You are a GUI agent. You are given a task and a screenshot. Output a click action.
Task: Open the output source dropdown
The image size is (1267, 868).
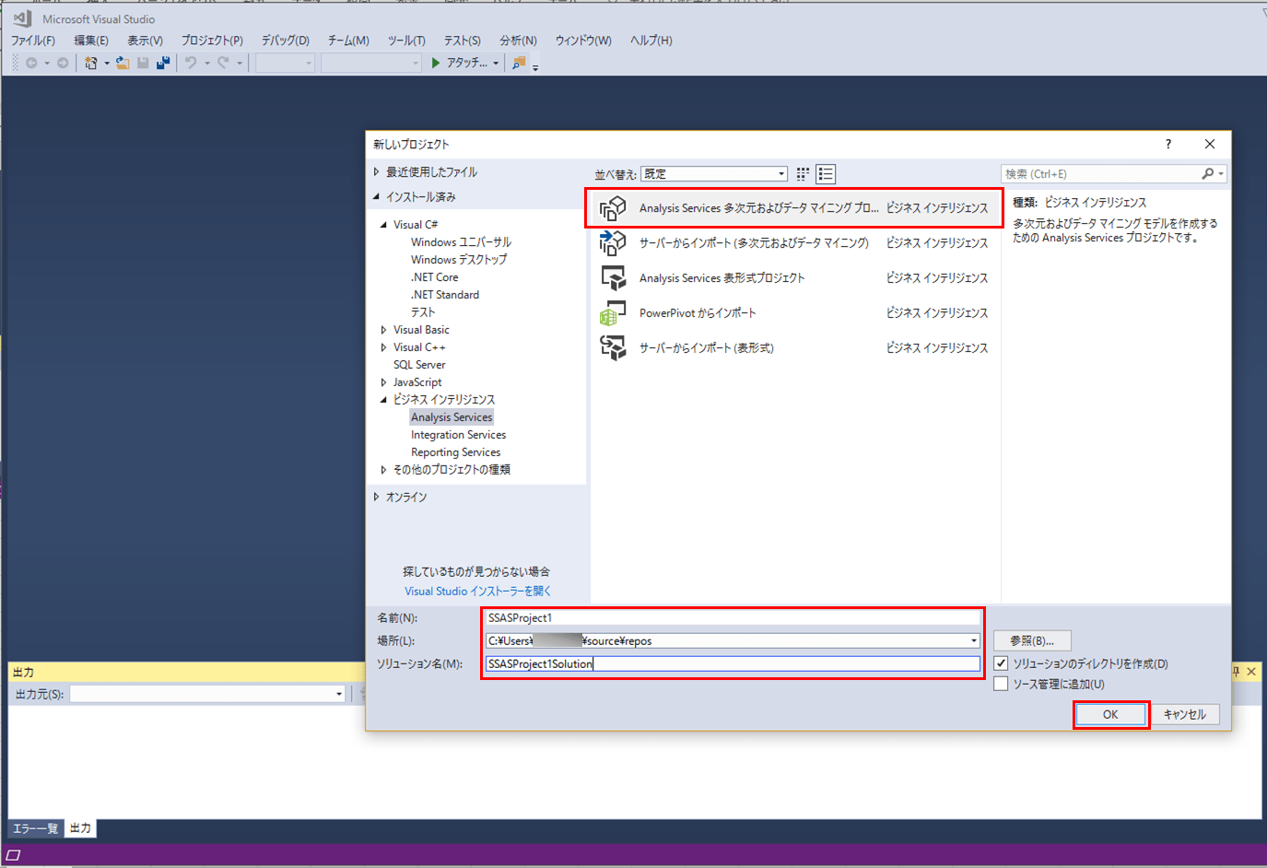coord(207,694)
